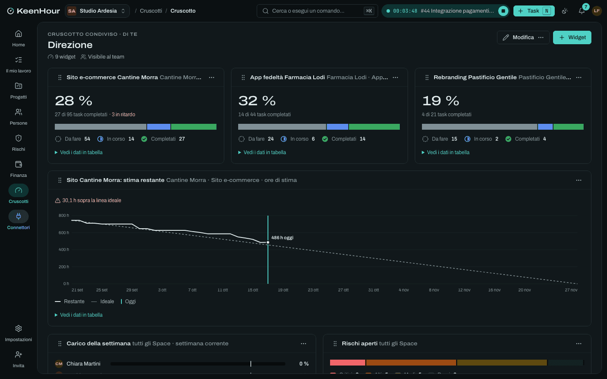Click the KeenHour logo
The width and height of the screenshot is (607, 379).
[34, 11]
